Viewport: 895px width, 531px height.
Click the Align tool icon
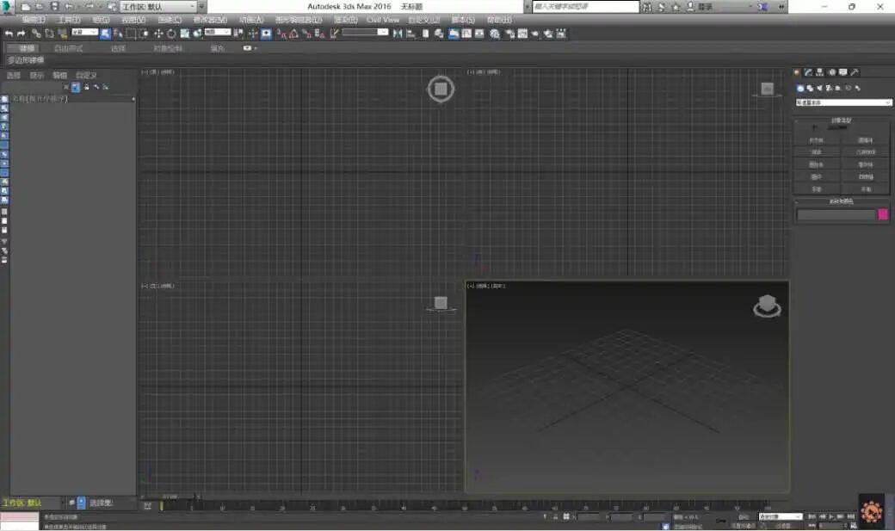(x=410, y=34)
